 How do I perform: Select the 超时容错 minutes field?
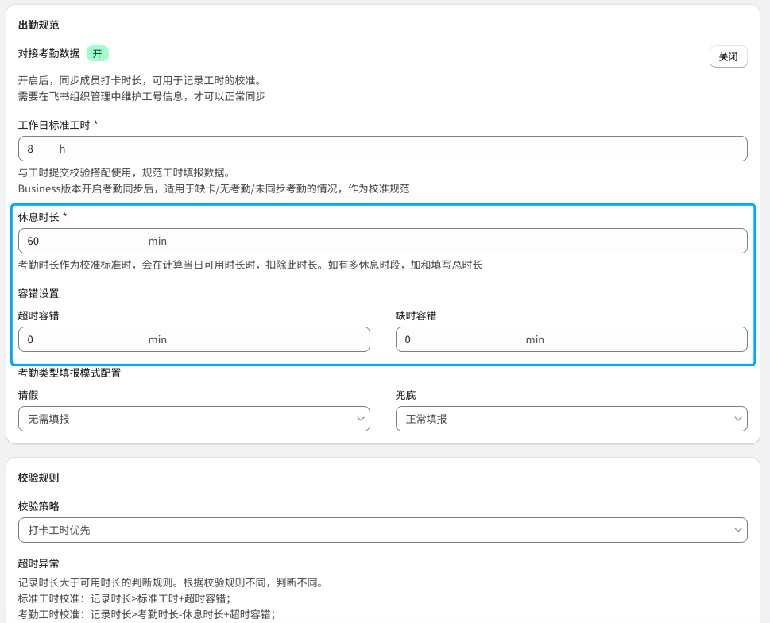(193, 339)
